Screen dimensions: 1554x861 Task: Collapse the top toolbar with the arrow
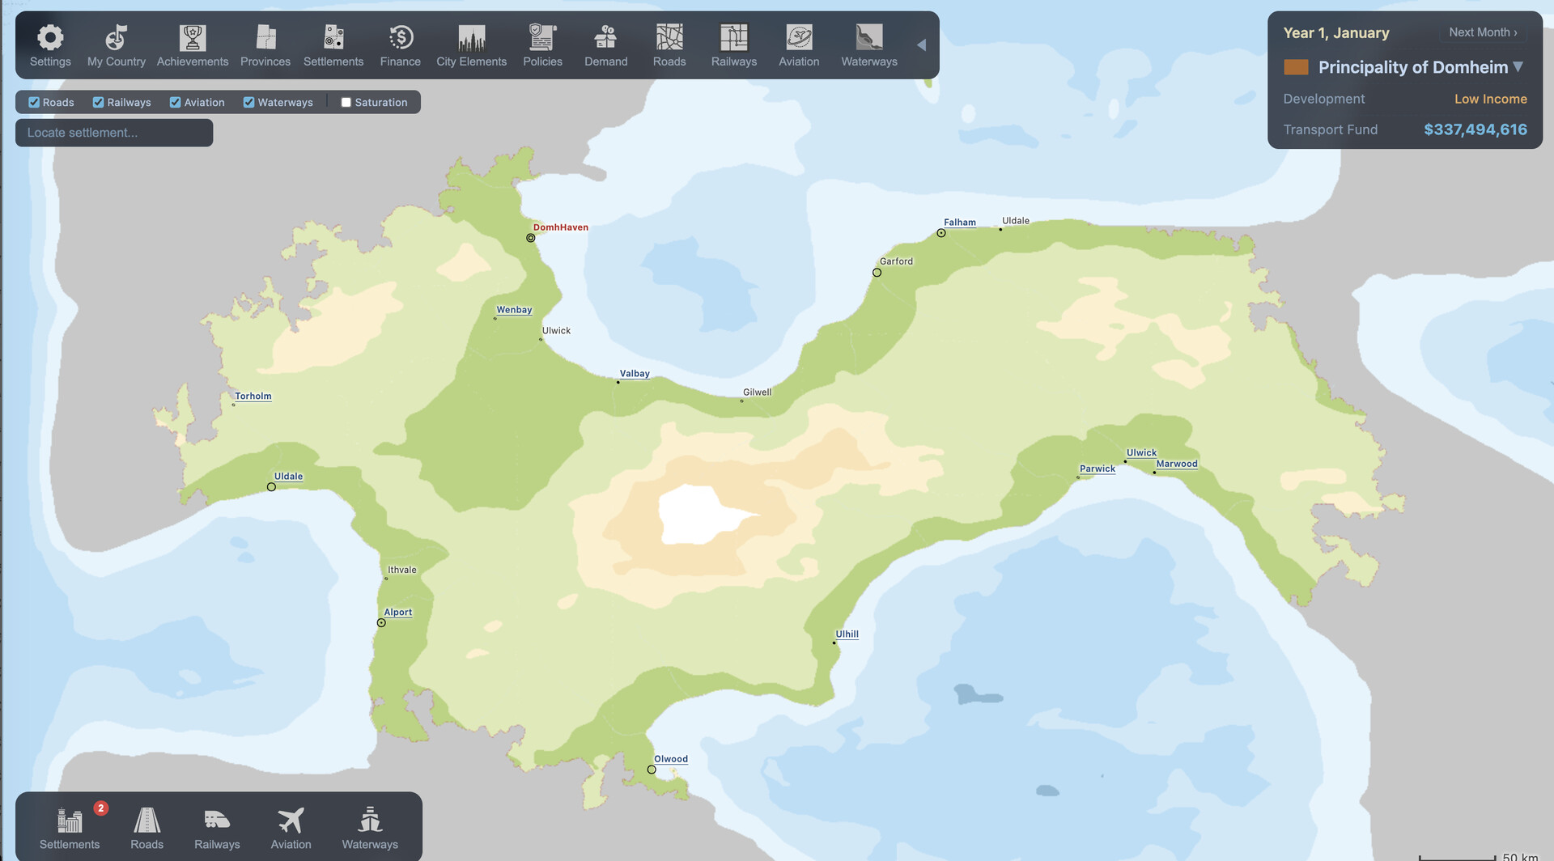[x=921, y=45]
